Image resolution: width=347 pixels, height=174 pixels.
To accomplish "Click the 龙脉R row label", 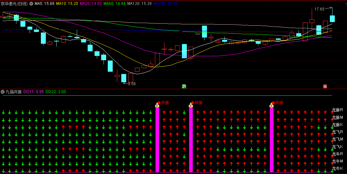I will 337,110.
